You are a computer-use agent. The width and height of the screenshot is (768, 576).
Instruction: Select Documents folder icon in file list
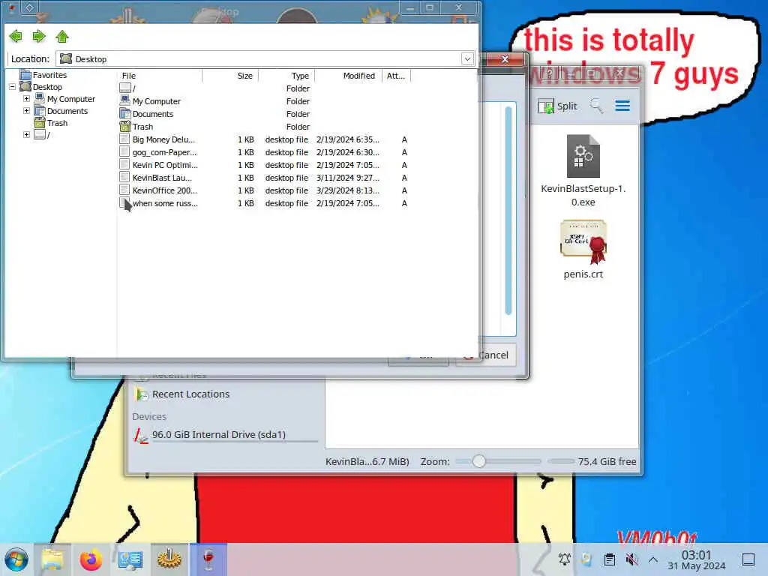pyautogui.click(x=125, y=113)
